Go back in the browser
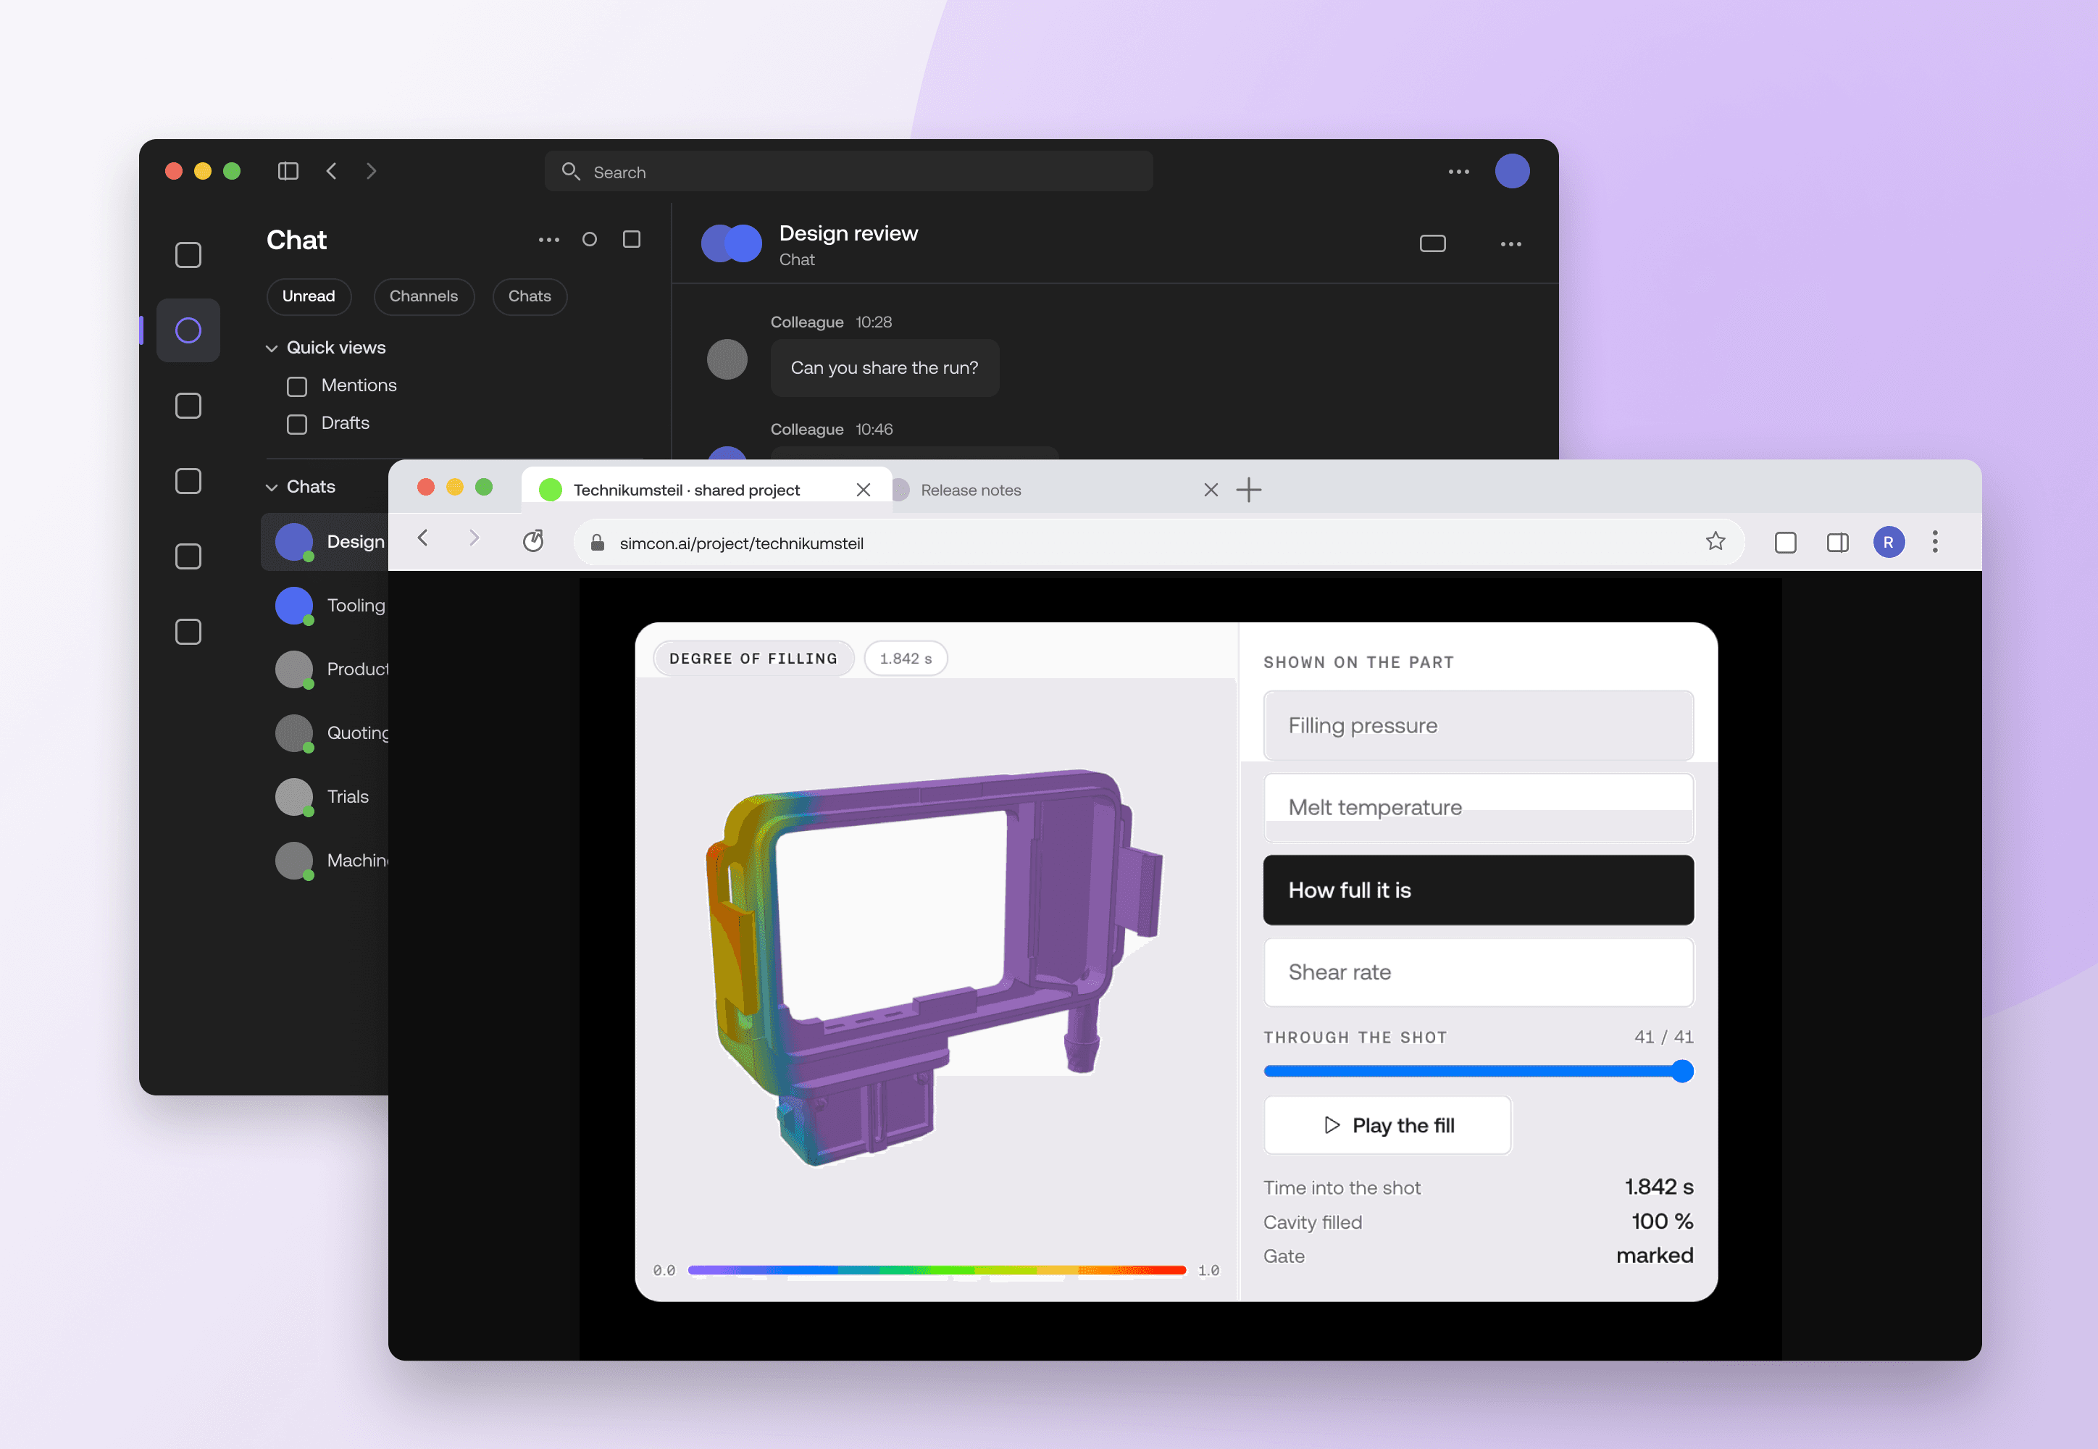 (x=422, y=538)
